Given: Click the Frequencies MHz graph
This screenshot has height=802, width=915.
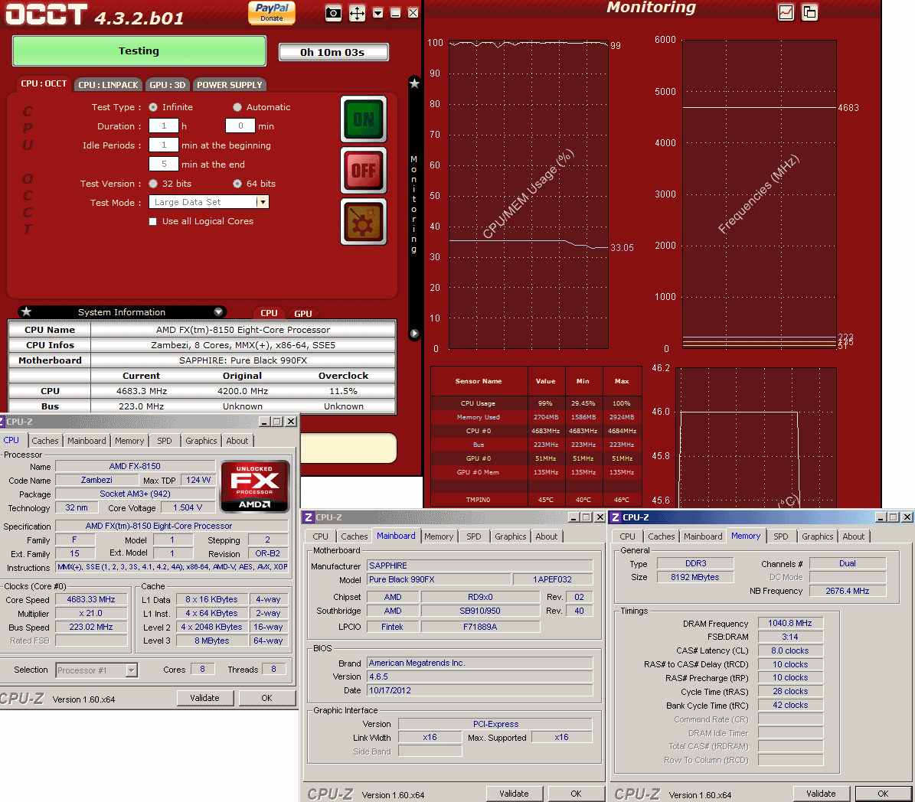Looking at the screenshot, I should (760, 195).
